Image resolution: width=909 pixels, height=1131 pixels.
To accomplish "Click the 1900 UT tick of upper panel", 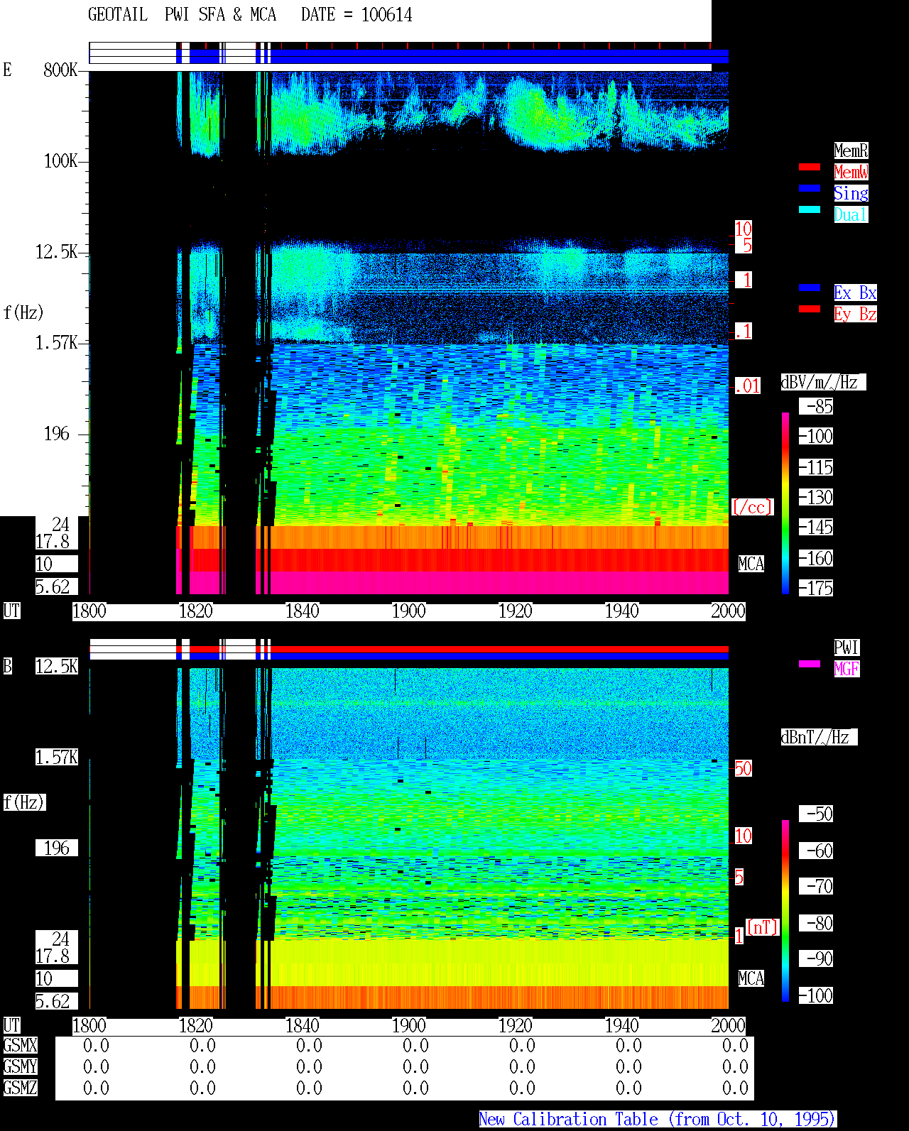I will click(408, 611).
